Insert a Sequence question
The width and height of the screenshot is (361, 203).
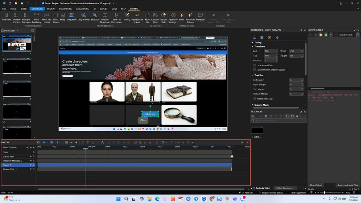[x=72, y=17]
